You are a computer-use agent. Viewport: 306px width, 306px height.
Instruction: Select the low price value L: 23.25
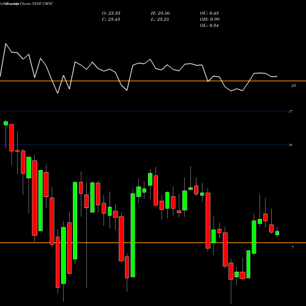pos(160,20)
